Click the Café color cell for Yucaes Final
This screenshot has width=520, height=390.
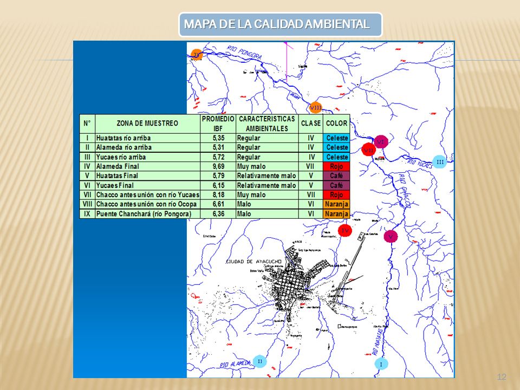pos(336,185)
